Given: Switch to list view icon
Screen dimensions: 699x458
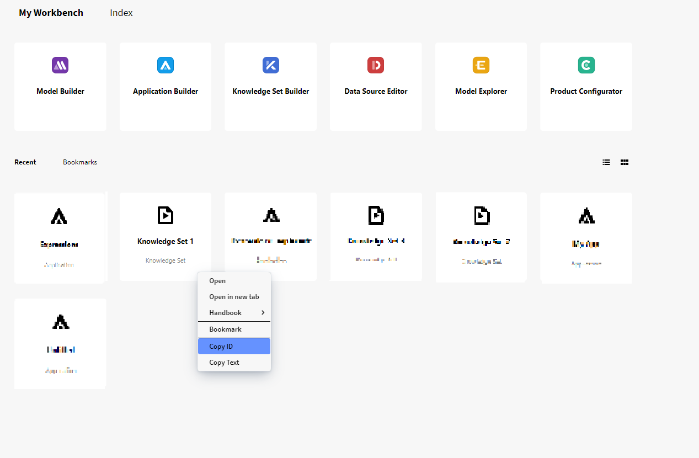Looking at the screenshot, I should 606,162.
